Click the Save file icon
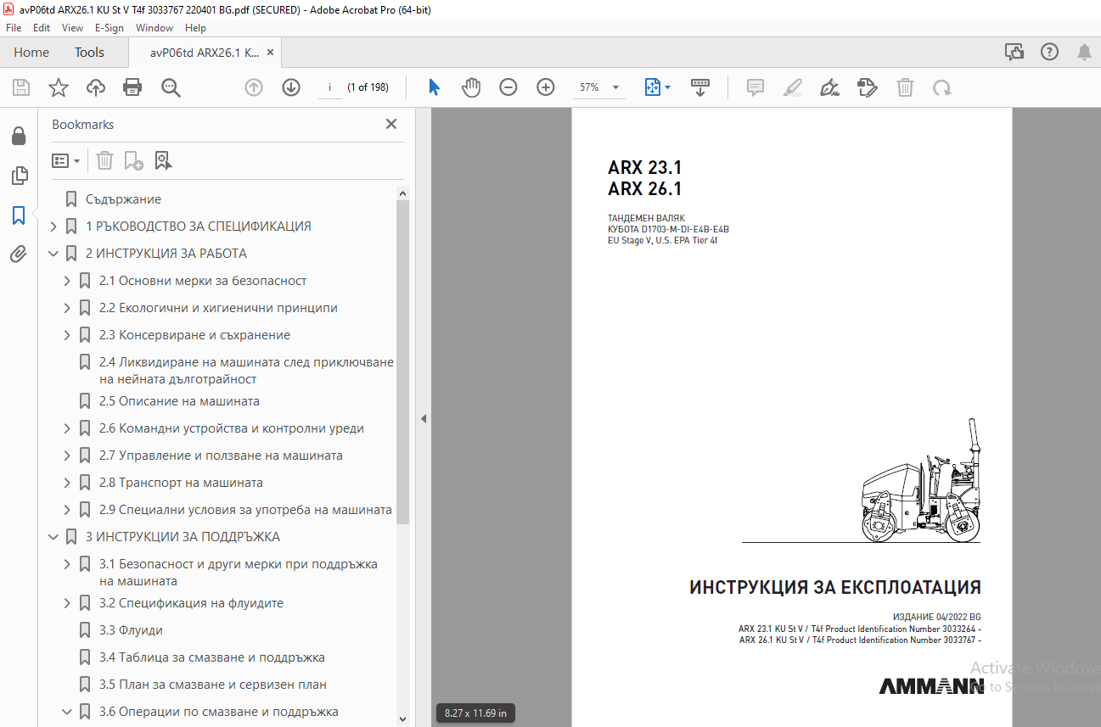This screenshot has width=1101, height=727. tap(21, 87)
